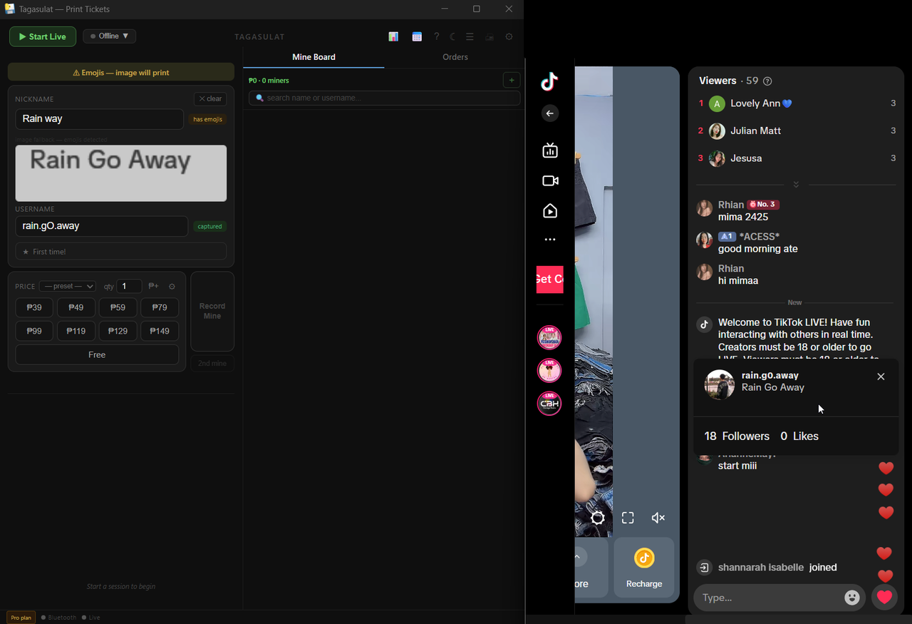The image size is (912, 624).
Task: Click the Record Mine button
Action: [212, 311]
